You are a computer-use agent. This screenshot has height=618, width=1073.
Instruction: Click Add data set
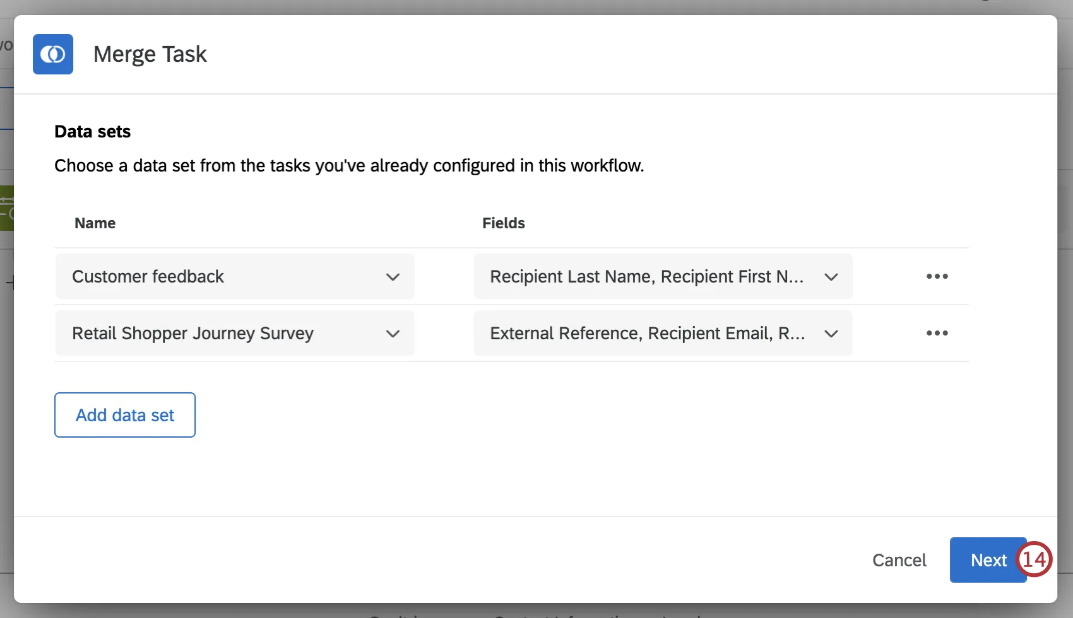click(x=124, y=415)
